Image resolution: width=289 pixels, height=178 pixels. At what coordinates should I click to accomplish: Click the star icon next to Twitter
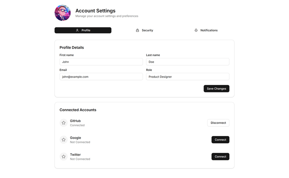coord(64,157)
